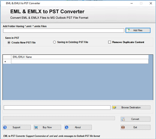The image size is (156, 139).
Task: Click the blue info icon on About
Action: 67,127
